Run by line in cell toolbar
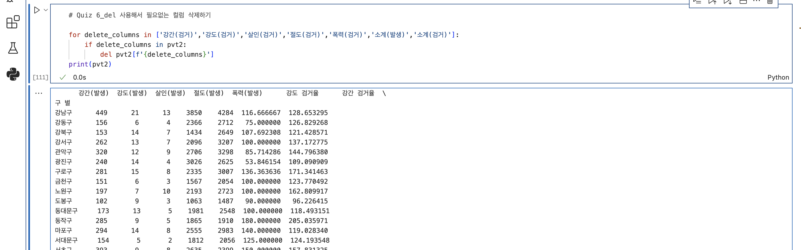The width and height of the screenshot is (801, 250). pos(697,2)
